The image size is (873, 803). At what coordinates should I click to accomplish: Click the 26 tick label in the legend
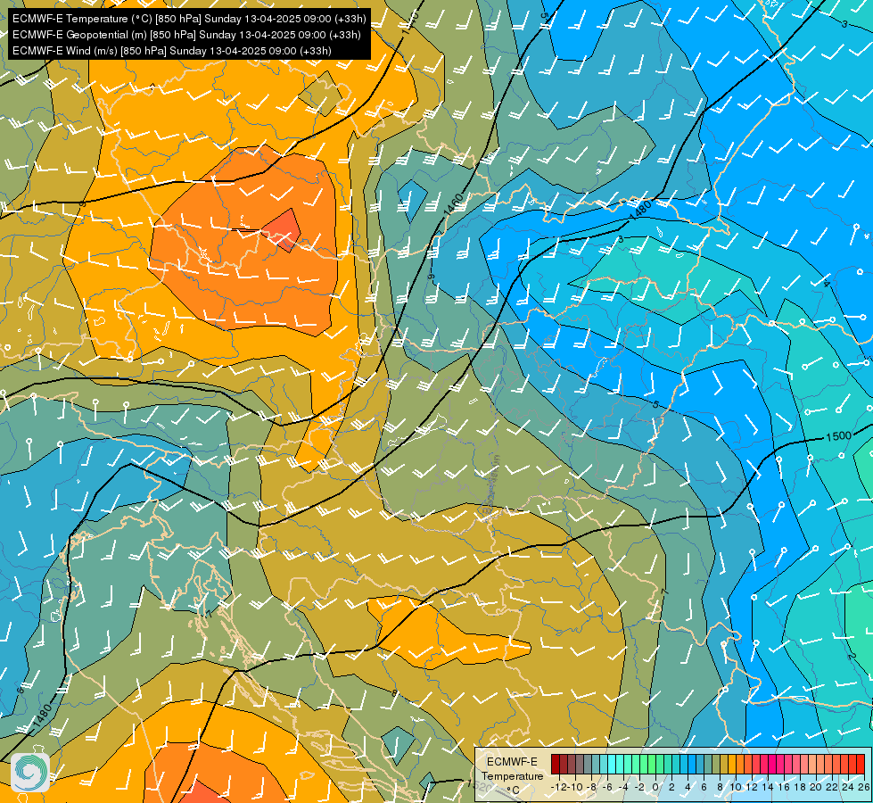(863, 787)
